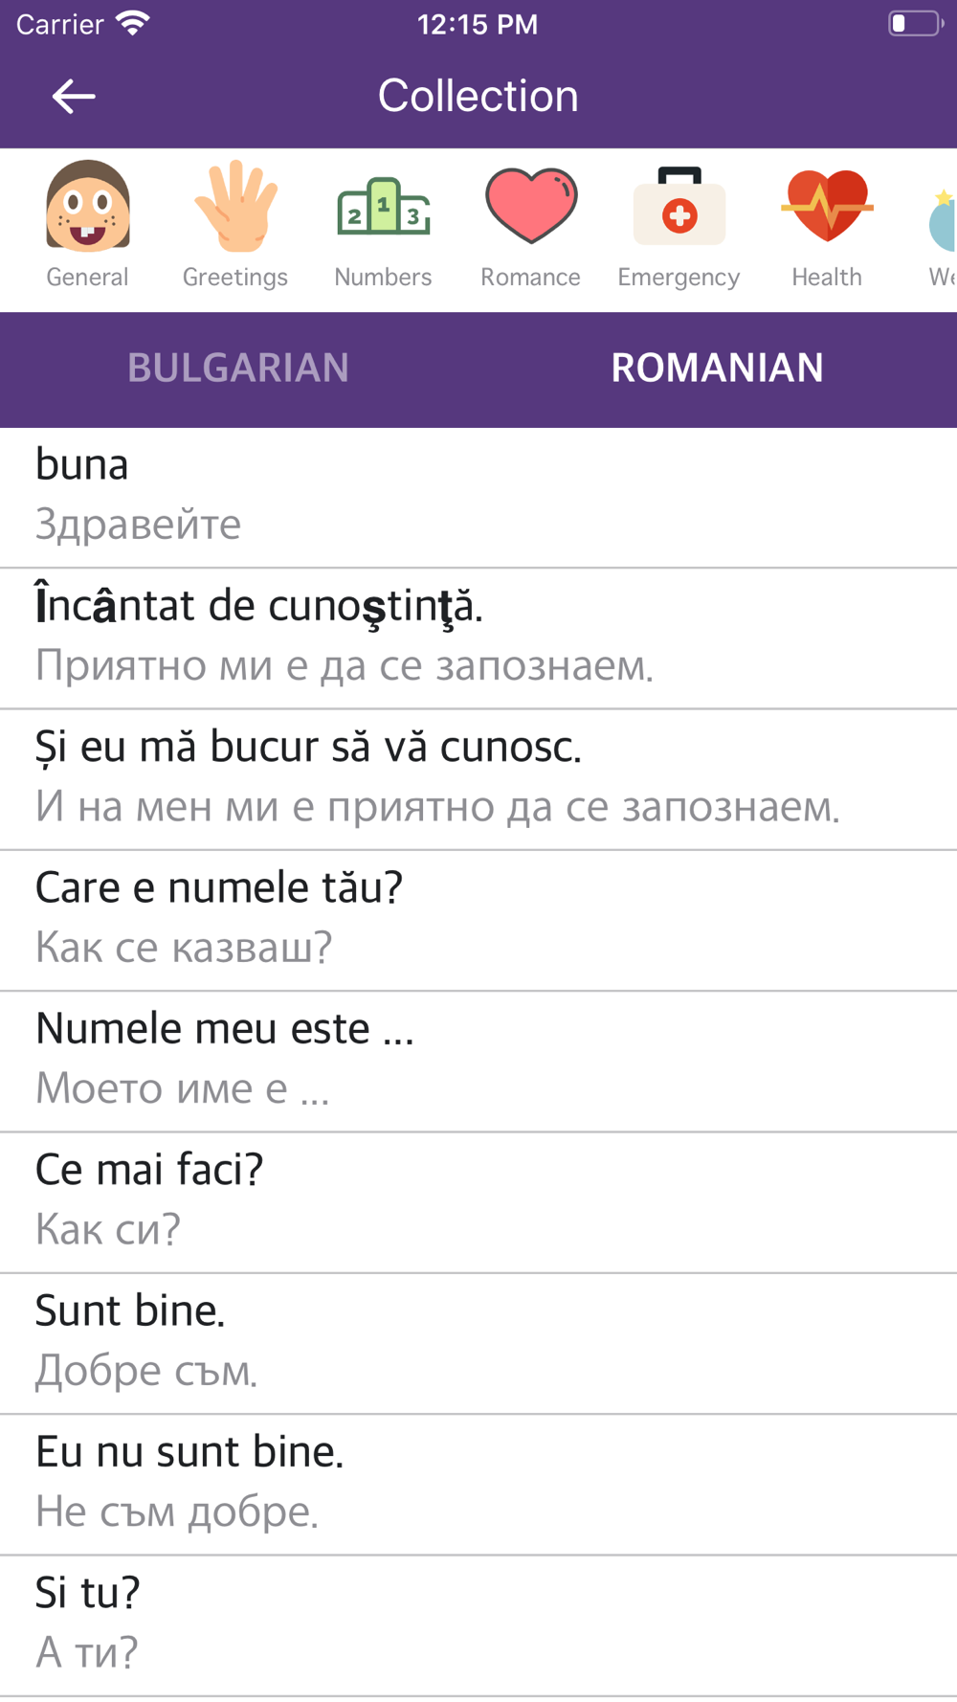Image resolution: width=957 pixels, height=1702 pixels.
Task: Choose the Romance heart icon
Action: pos(531,205)
